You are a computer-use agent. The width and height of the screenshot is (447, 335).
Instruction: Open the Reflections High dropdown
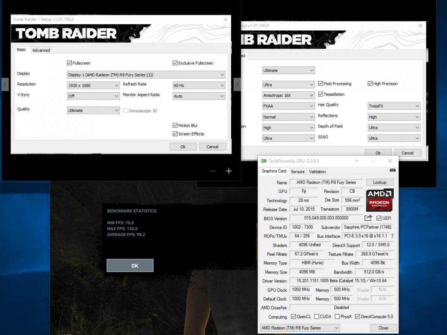point(394,117)
